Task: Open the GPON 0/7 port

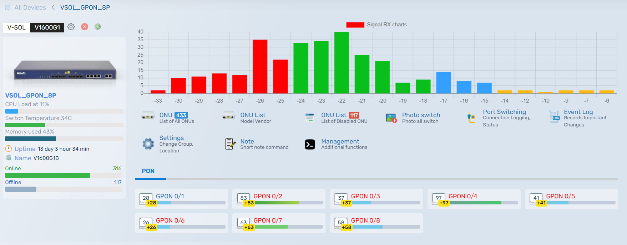Action: click(x=268, y=220)
